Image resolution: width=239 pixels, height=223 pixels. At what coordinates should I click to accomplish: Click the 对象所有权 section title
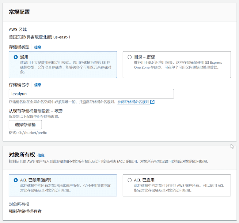[22, 155]
